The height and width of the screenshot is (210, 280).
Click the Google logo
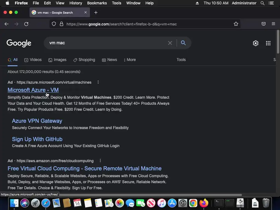coord(19,43)
